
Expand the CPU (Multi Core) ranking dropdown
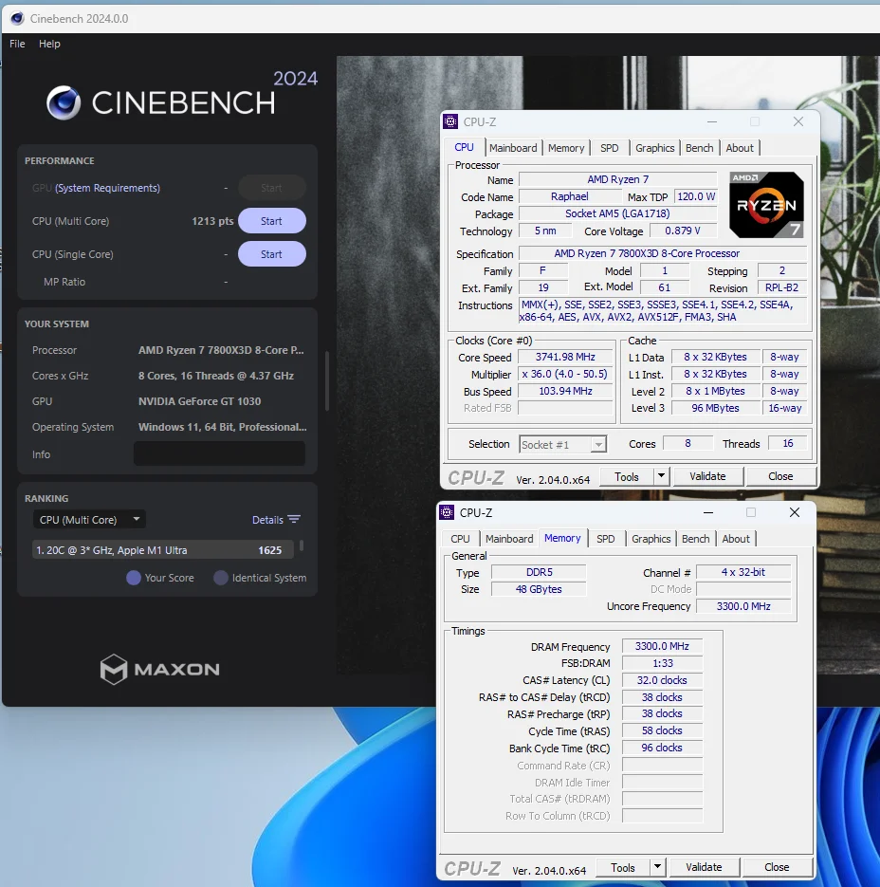coord(89,519)
